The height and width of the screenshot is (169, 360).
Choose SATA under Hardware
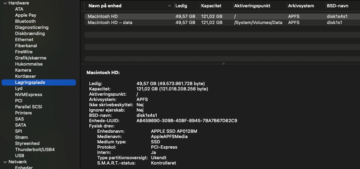click(x=20, y=125)
